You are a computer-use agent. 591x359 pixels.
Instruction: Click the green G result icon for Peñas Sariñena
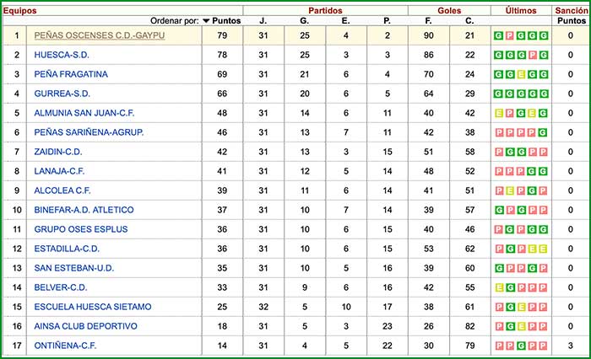[543, 132]
